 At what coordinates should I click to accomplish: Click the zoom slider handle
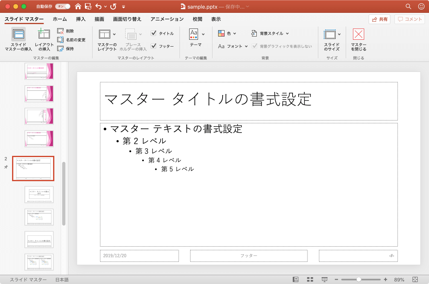click(359, 279)
